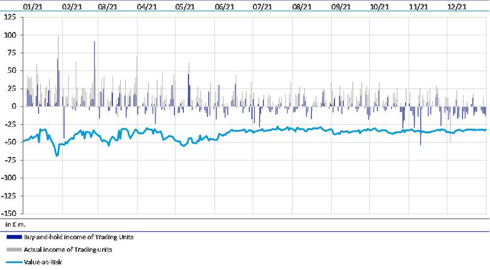The height and width of the screenshot is (270, 490).
Task: Click the 50 y-axis value
Action: (x=11, y=71)
